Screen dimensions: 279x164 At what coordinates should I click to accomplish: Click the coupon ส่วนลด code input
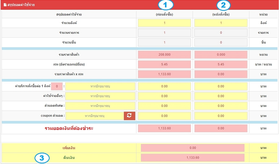click(x=95, y=116)
